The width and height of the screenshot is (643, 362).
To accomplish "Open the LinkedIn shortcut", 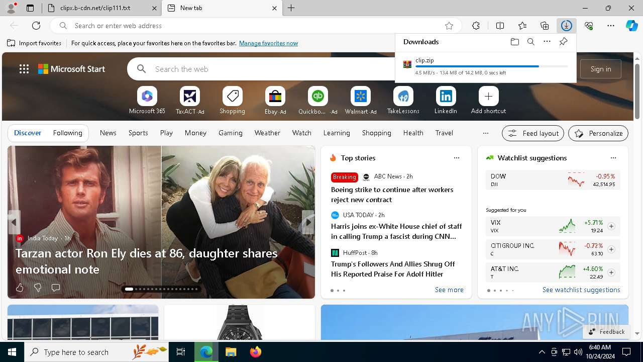I will click(446, 101).
